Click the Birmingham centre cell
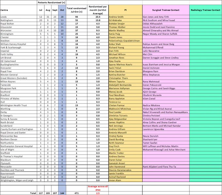Screen dimensions: 222x195 click(x=19, y=34)
